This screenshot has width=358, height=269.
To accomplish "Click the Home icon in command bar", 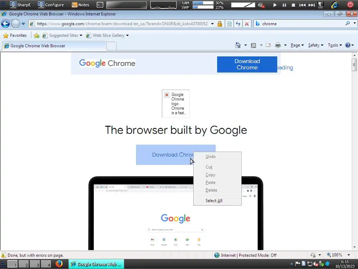I will (238, 45).
